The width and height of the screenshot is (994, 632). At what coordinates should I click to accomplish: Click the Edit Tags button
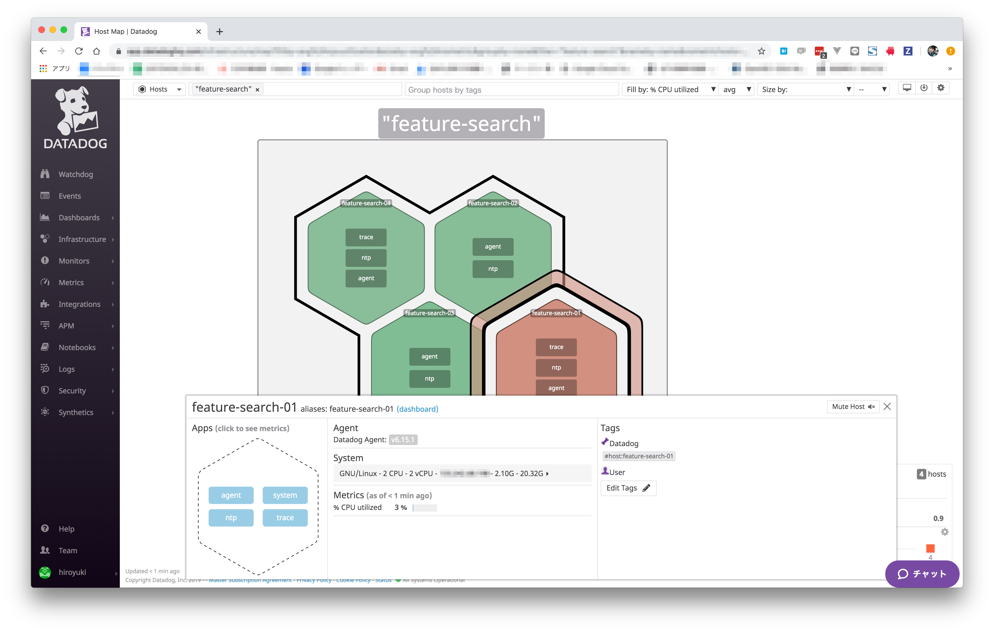[628, 488]
